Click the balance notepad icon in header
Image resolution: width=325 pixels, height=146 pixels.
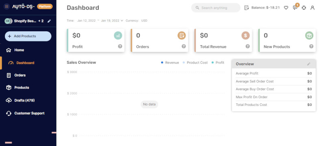pyautogui.click(x=247, y=8)
